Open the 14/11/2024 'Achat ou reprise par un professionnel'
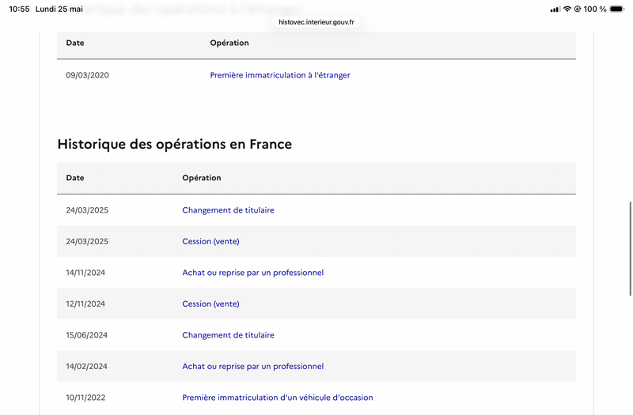633x415 pixels. 252,273
